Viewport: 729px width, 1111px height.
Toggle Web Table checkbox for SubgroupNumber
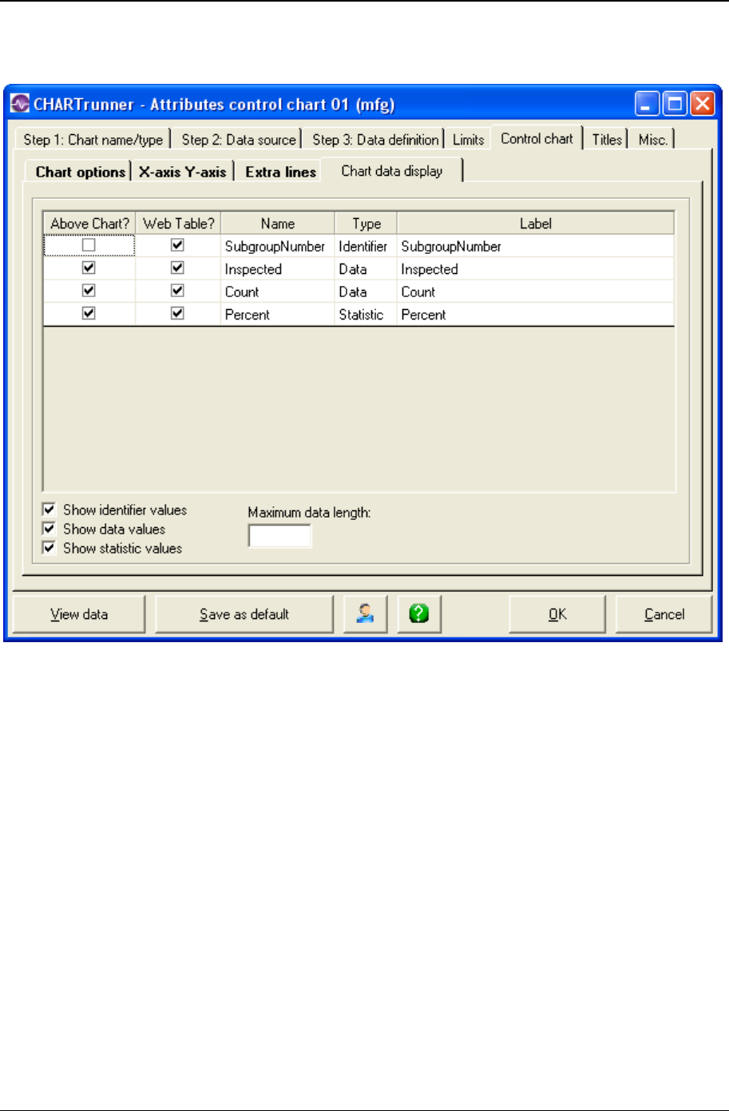click(x=177, y=246)
